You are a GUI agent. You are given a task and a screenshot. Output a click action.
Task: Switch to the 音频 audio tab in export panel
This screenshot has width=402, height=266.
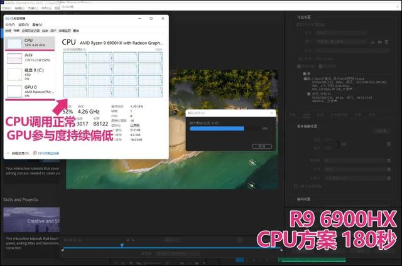click(320, 115)
